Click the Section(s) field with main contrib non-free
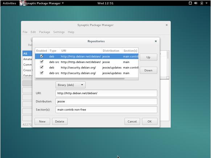211x158 pixels. point(106,109)
